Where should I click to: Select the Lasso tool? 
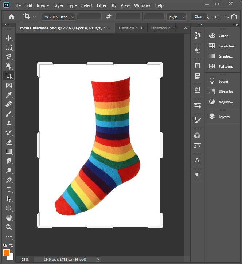point(9,57)
